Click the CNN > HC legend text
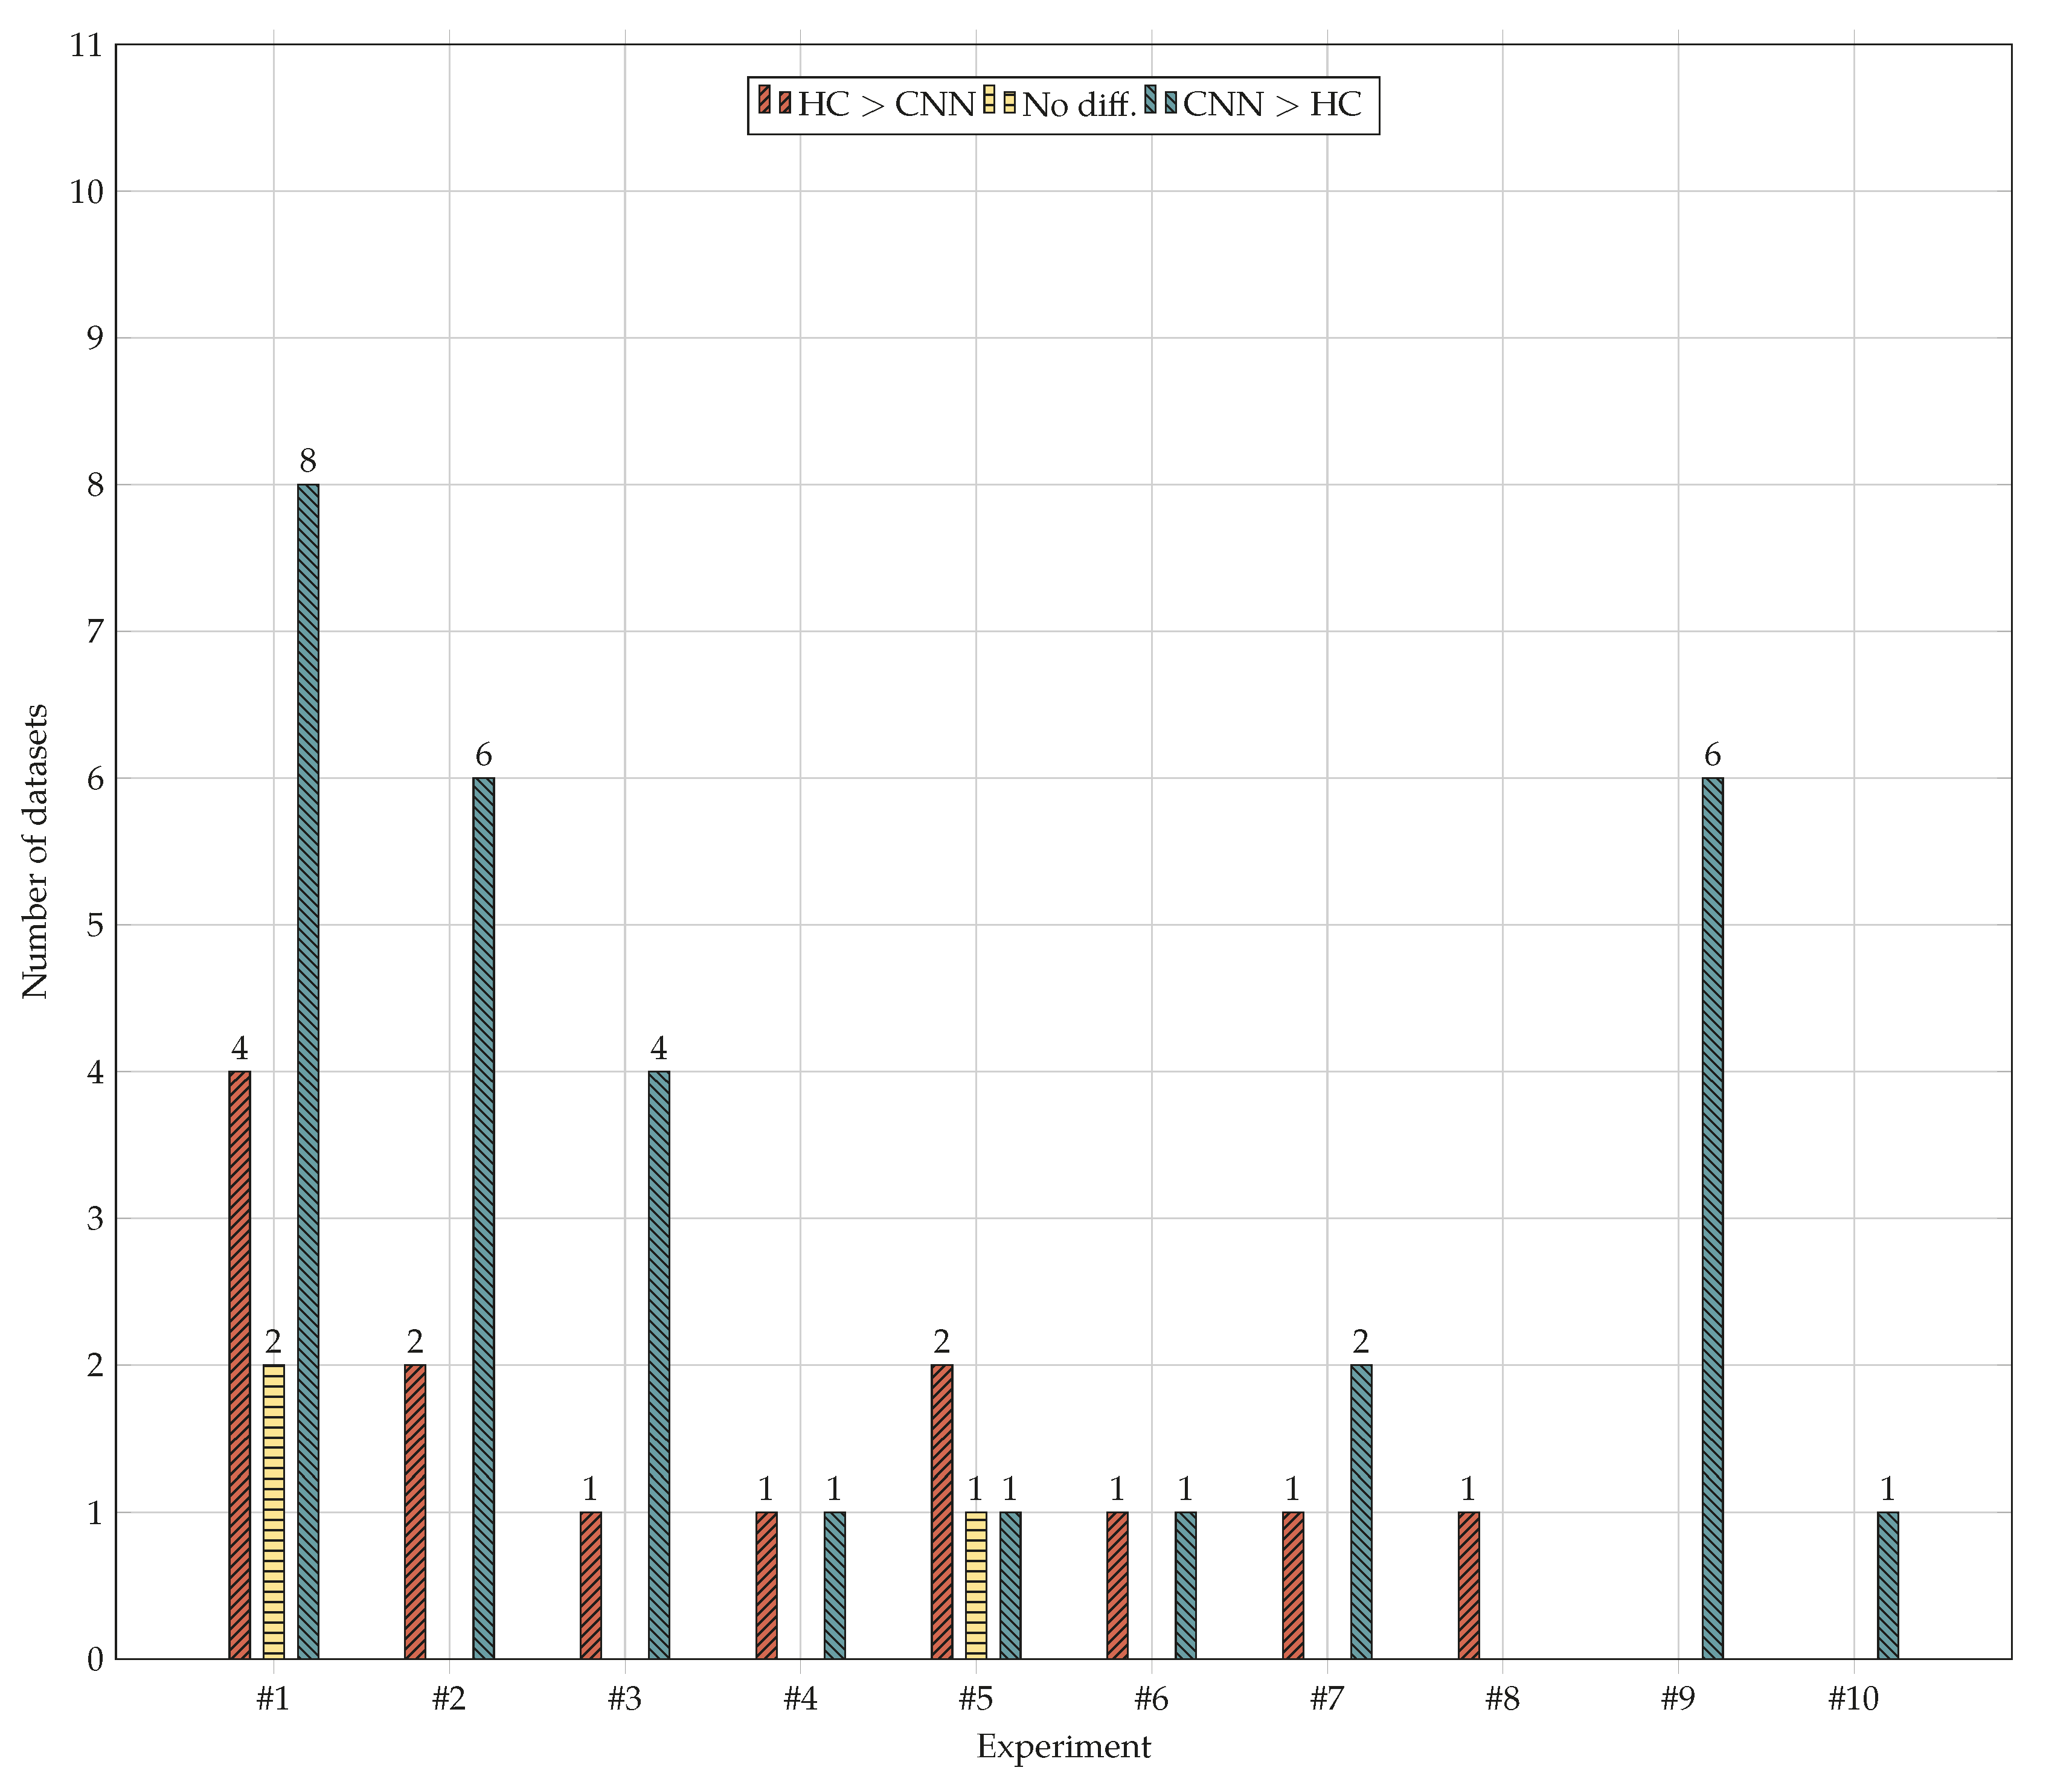The image size is (2072, 1779). tap(1272, 104)
